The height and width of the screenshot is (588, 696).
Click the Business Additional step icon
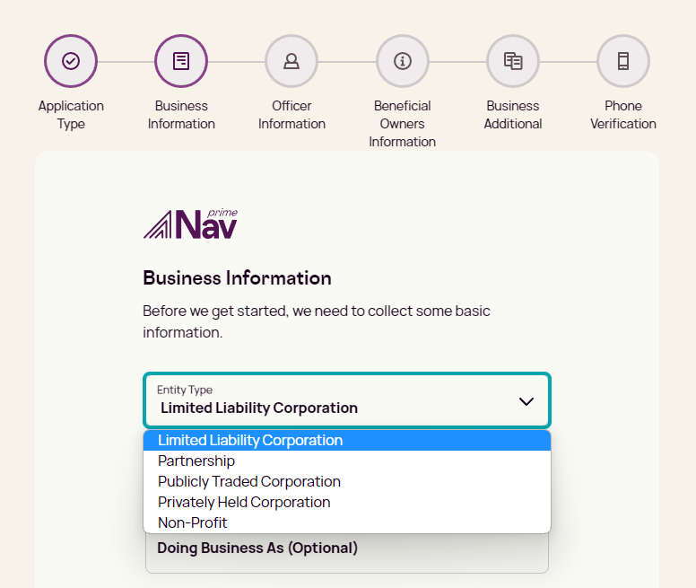(513, 61)
